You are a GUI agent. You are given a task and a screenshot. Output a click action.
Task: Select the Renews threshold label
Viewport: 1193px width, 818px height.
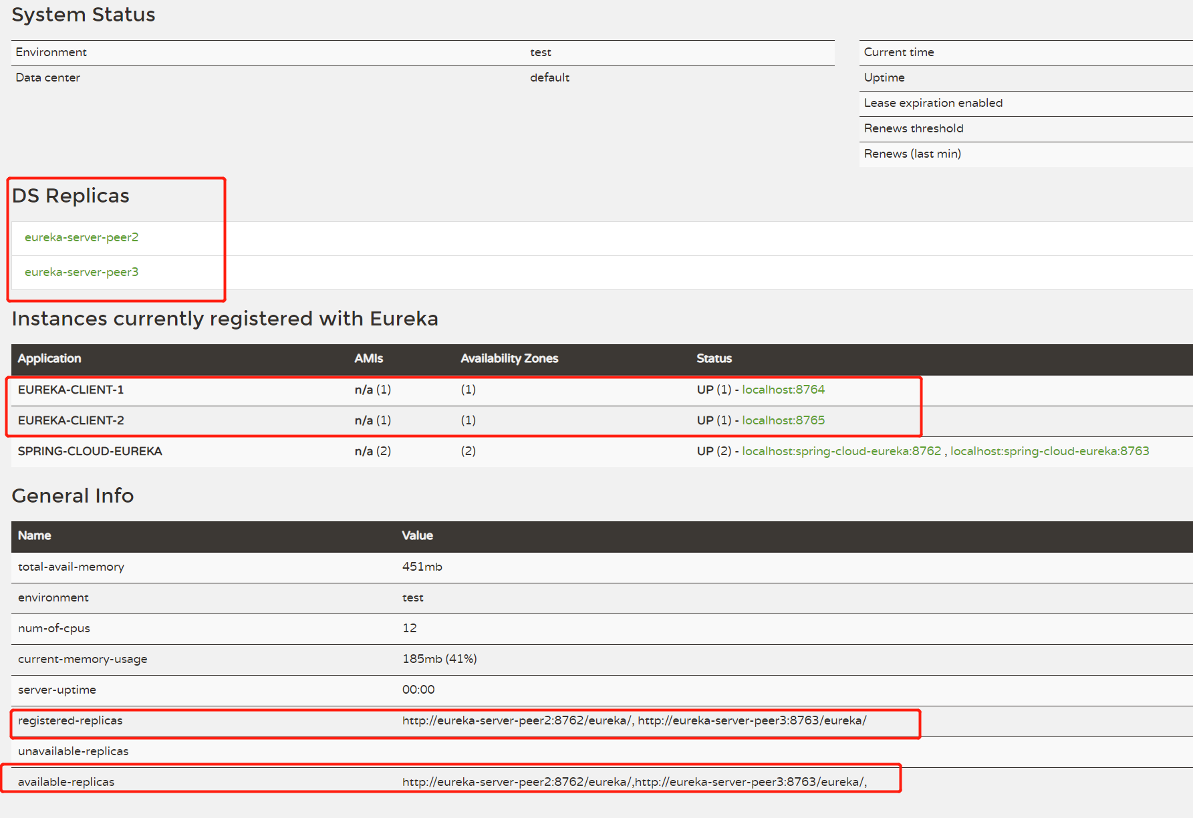(x=914, y=128)
